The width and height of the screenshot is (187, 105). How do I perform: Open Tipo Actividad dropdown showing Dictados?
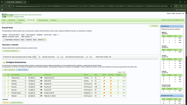19,84
